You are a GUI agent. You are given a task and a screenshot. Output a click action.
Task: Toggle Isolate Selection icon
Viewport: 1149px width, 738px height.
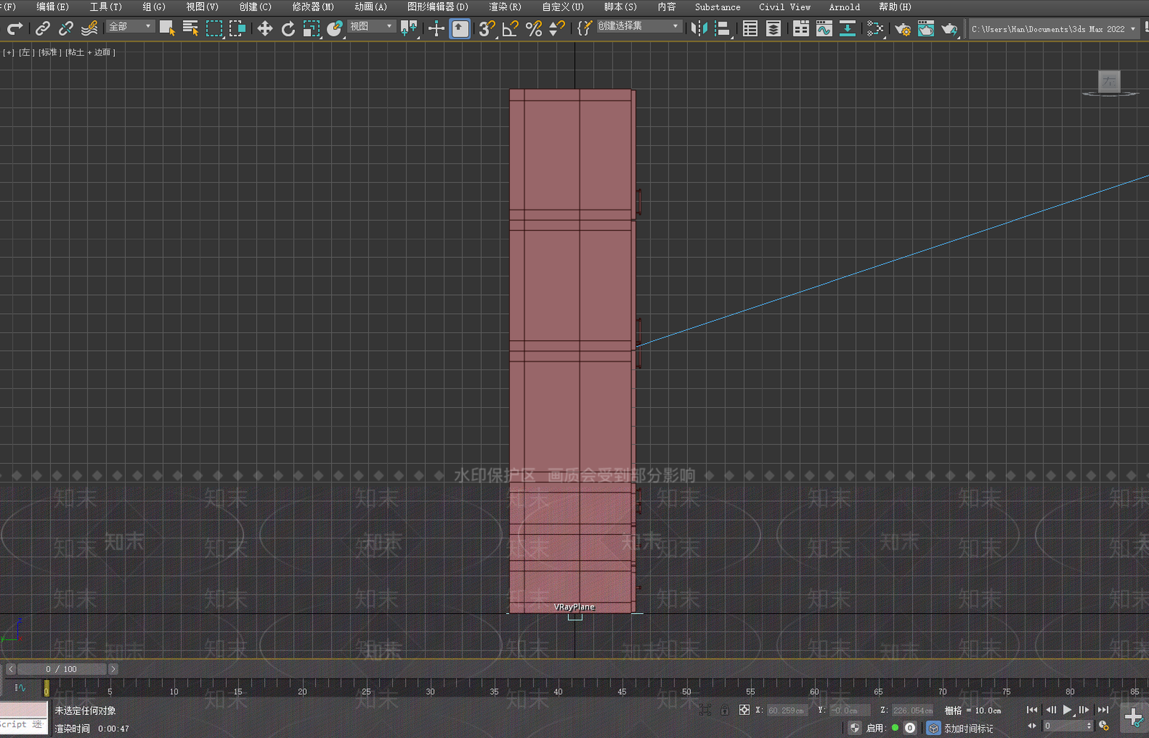[705, 710]
